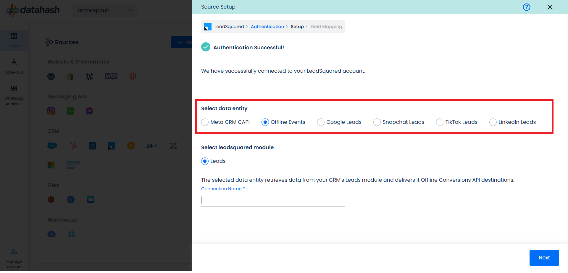Select the BigQuery warehouse icon
The width and height of the screenshot is (568, 273).
click(x=51, y=234)
